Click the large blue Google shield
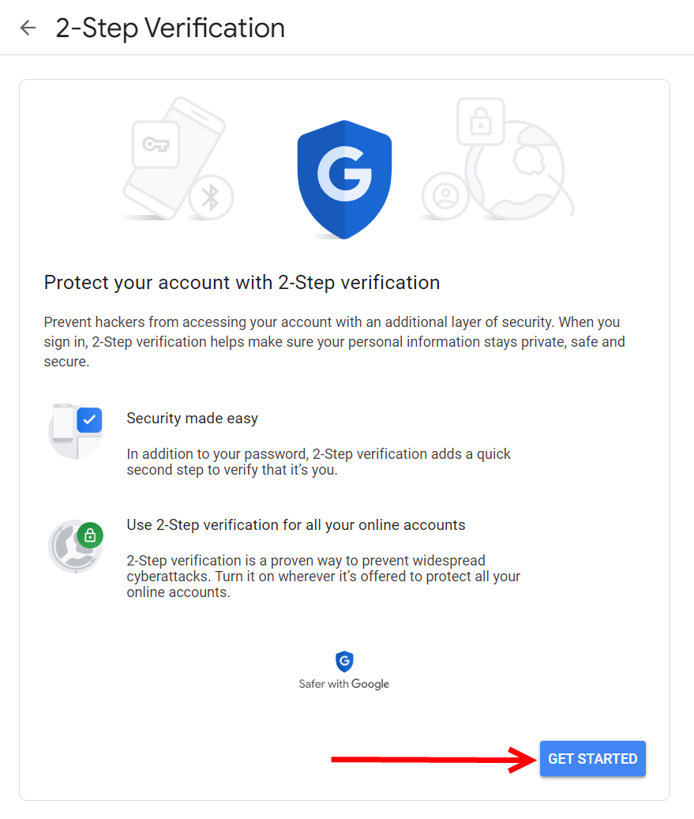 click(x=344, y=179)
